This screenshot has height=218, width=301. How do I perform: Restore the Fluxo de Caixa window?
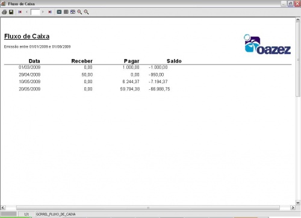click(x=290, y=4)
